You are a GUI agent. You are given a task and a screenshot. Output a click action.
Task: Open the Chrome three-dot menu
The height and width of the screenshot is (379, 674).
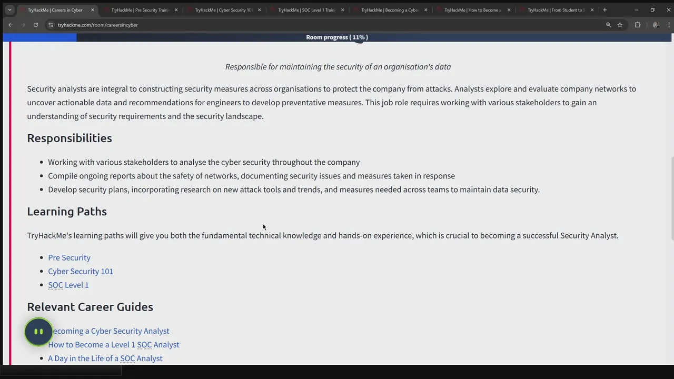pos(669,25)
